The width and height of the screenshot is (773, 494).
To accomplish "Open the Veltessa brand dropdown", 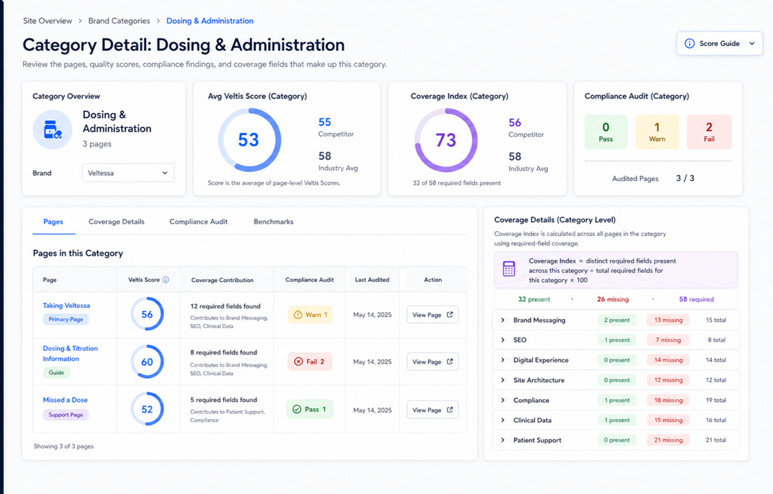I will point(128,173).
